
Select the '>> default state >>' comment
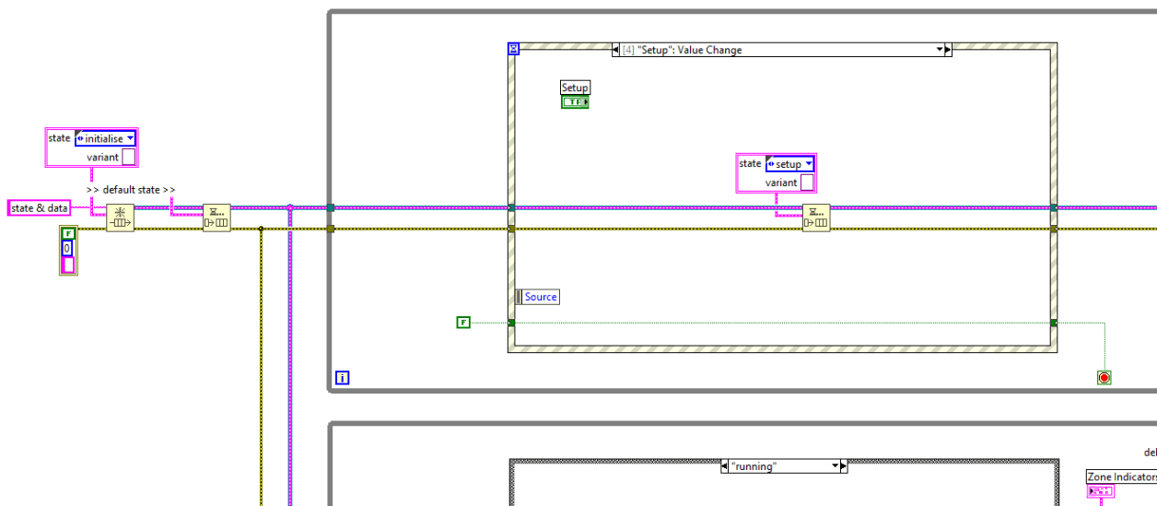click(x=131, y=189)
